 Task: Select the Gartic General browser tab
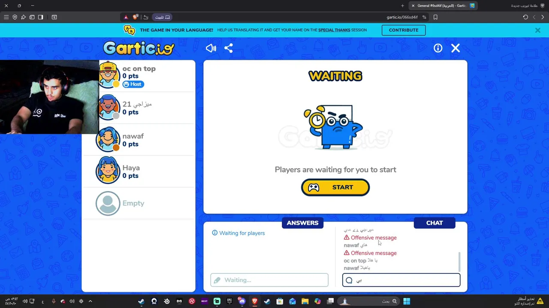coord(443,6)
